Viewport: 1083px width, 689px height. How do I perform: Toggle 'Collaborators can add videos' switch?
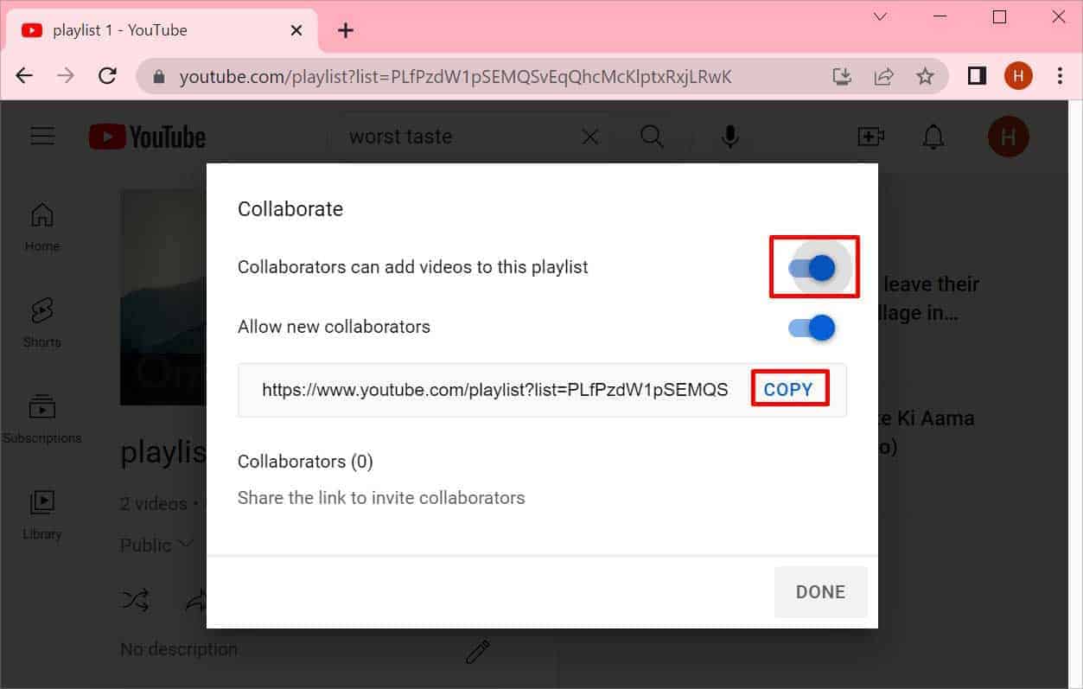tap(812, 268)
